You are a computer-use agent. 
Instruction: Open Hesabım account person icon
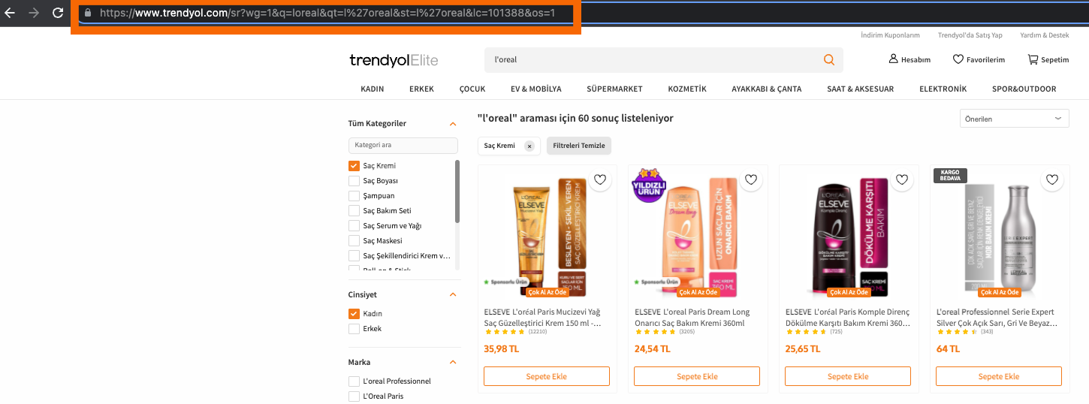[x=893, y=59]
